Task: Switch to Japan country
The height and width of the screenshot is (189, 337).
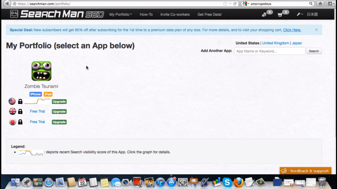Action: 297,43
